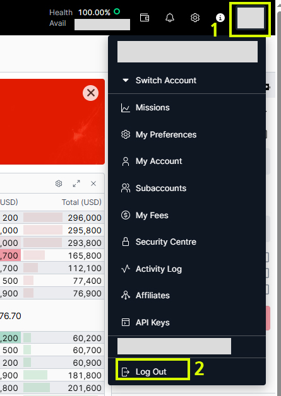The image size is (281, 396).
Task: Open the profile avatar dropdown
Action: tap(251, 18)
